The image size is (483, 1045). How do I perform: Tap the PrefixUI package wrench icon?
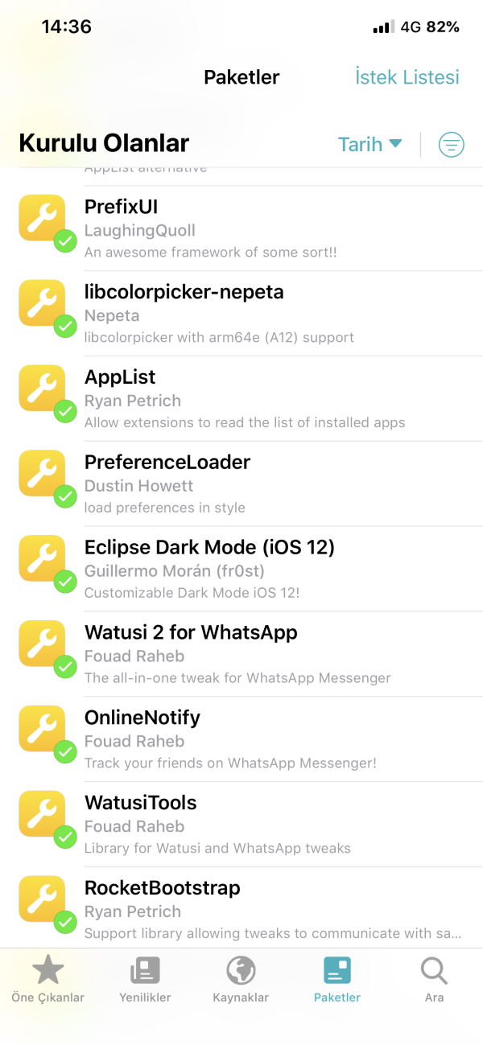coord(42,218)
